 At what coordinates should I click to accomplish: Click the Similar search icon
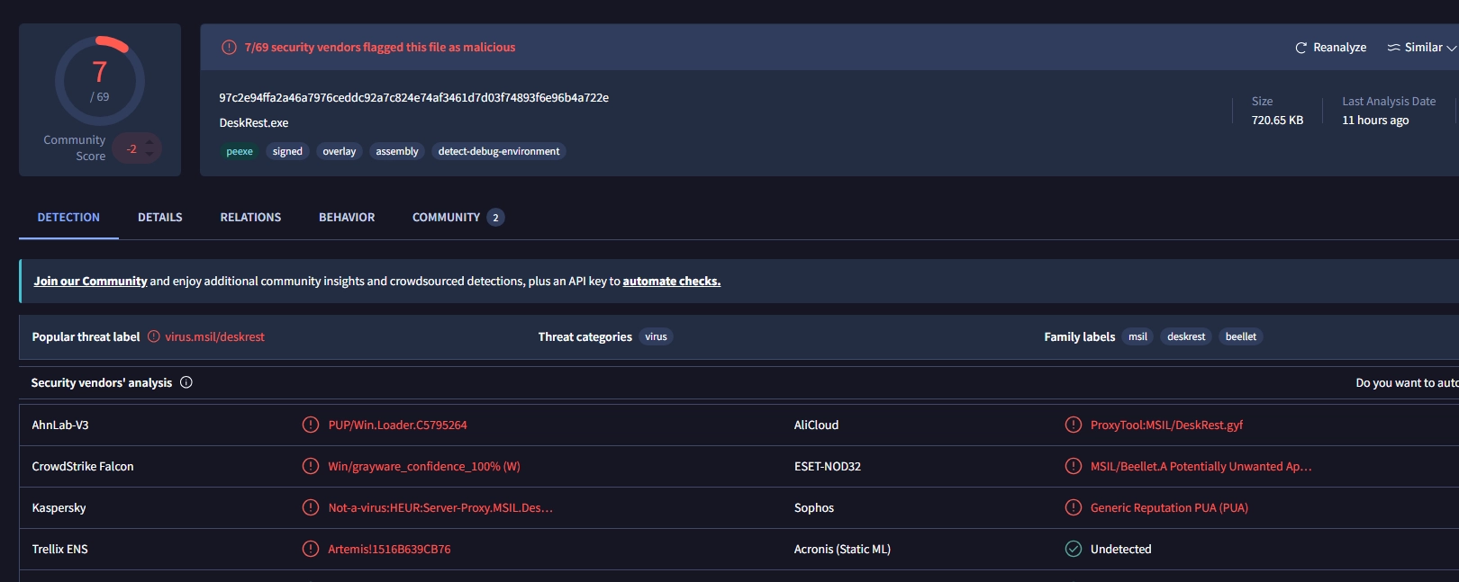(1393, 48)
